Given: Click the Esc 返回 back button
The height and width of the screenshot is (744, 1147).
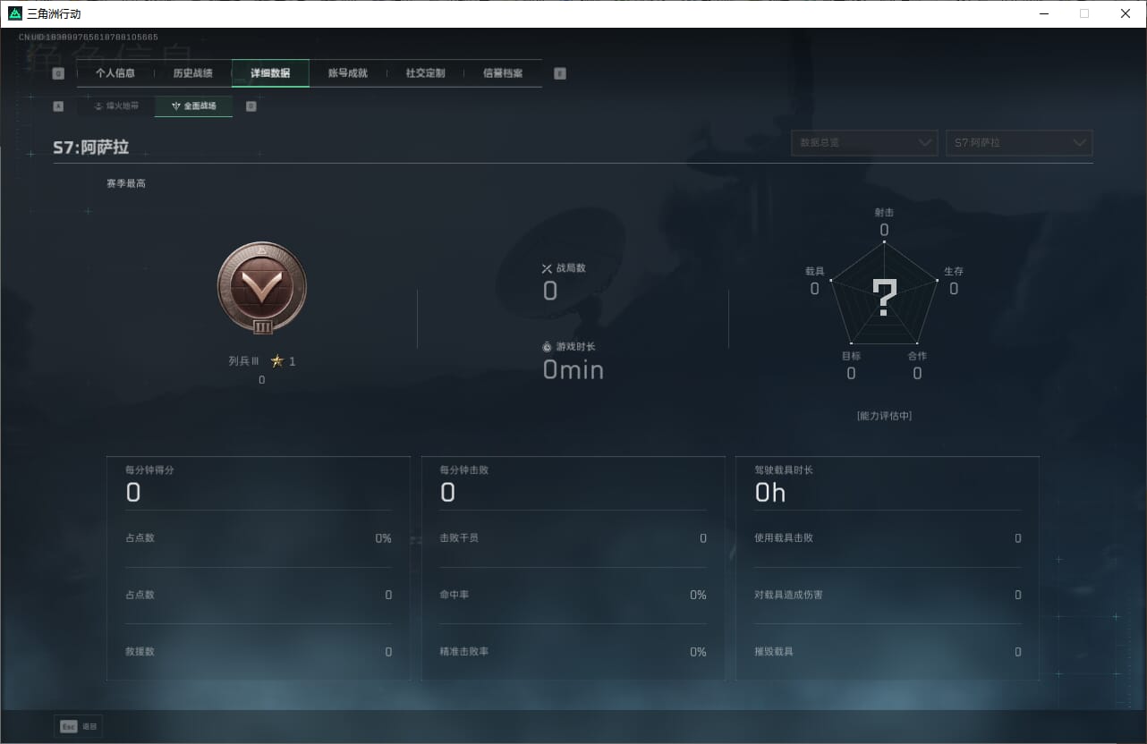Looking at the screenshot, I should (x=79, y=727).
